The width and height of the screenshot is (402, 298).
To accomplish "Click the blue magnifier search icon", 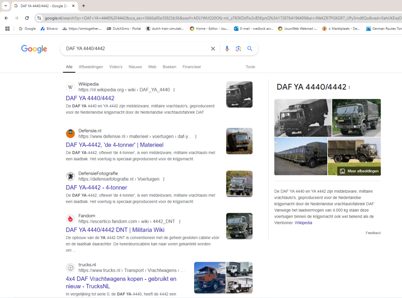I will click(250, 49).
